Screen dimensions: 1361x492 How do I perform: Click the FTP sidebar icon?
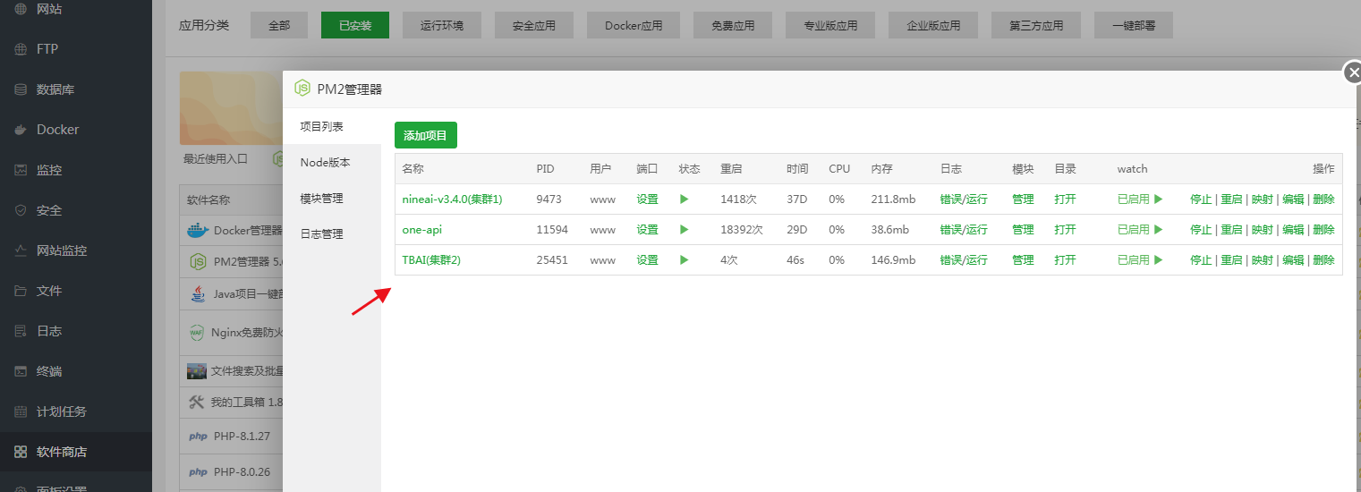tap(21, 49)
